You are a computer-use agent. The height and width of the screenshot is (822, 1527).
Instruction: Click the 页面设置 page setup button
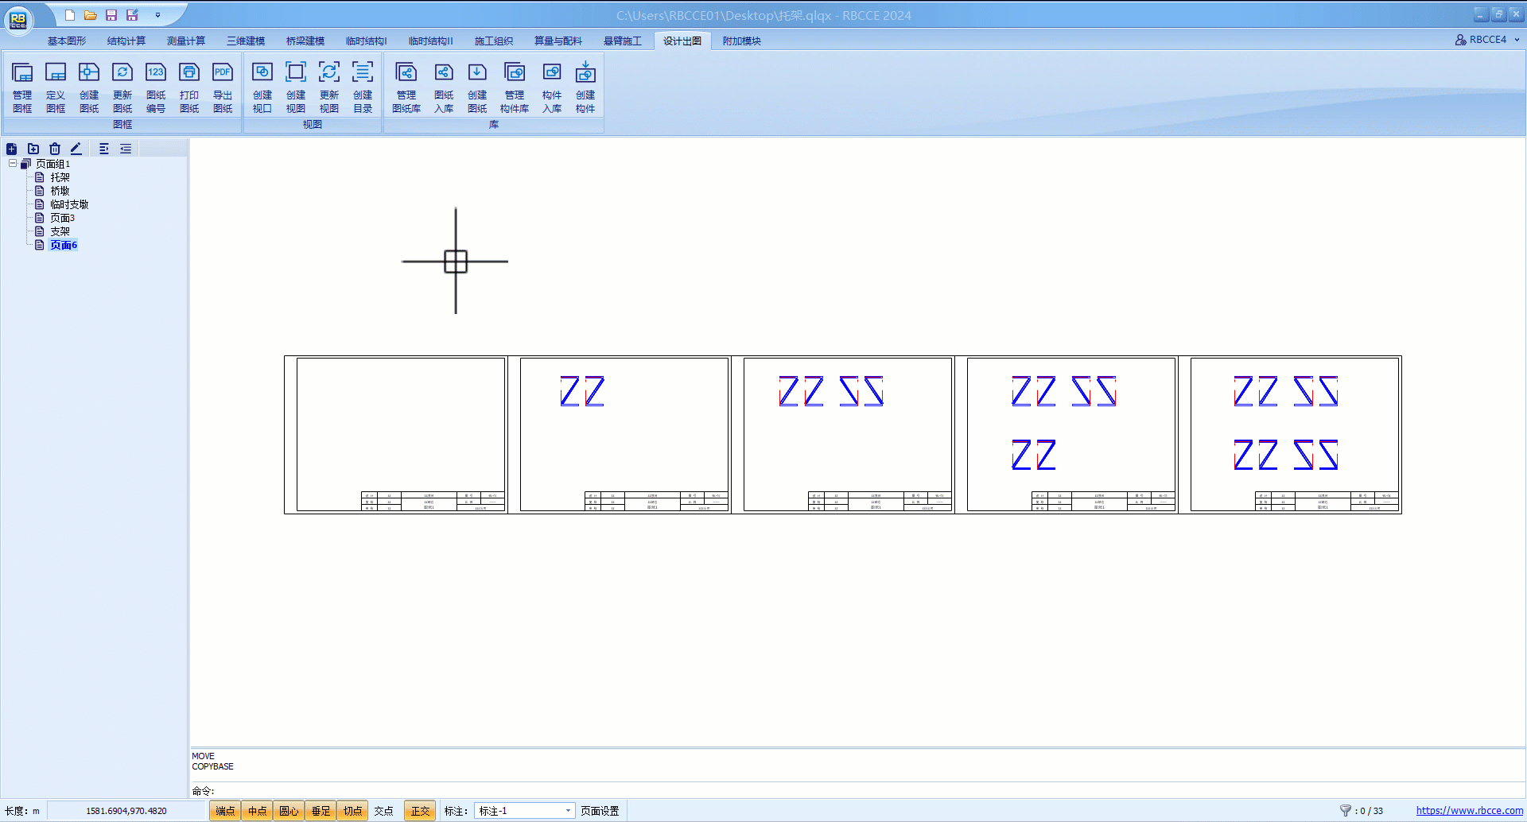click(x=600, y=811)
